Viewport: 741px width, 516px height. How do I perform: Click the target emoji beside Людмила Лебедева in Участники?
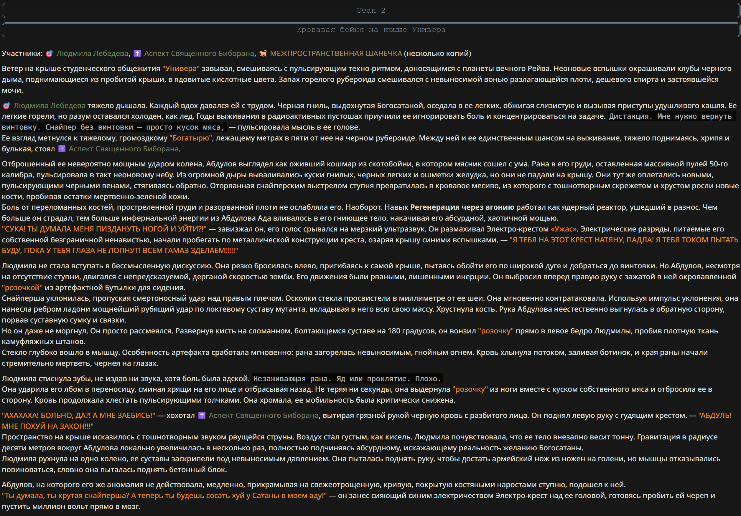pos(50,54)
